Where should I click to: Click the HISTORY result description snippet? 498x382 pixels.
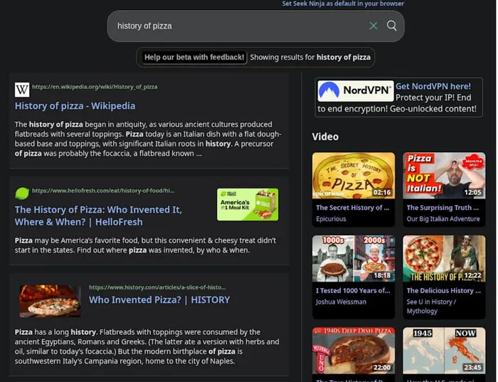(x=147, y=346)
